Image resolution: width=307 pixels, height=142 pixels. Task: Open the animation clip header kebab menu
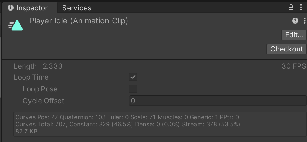click(x=304, y=21)
